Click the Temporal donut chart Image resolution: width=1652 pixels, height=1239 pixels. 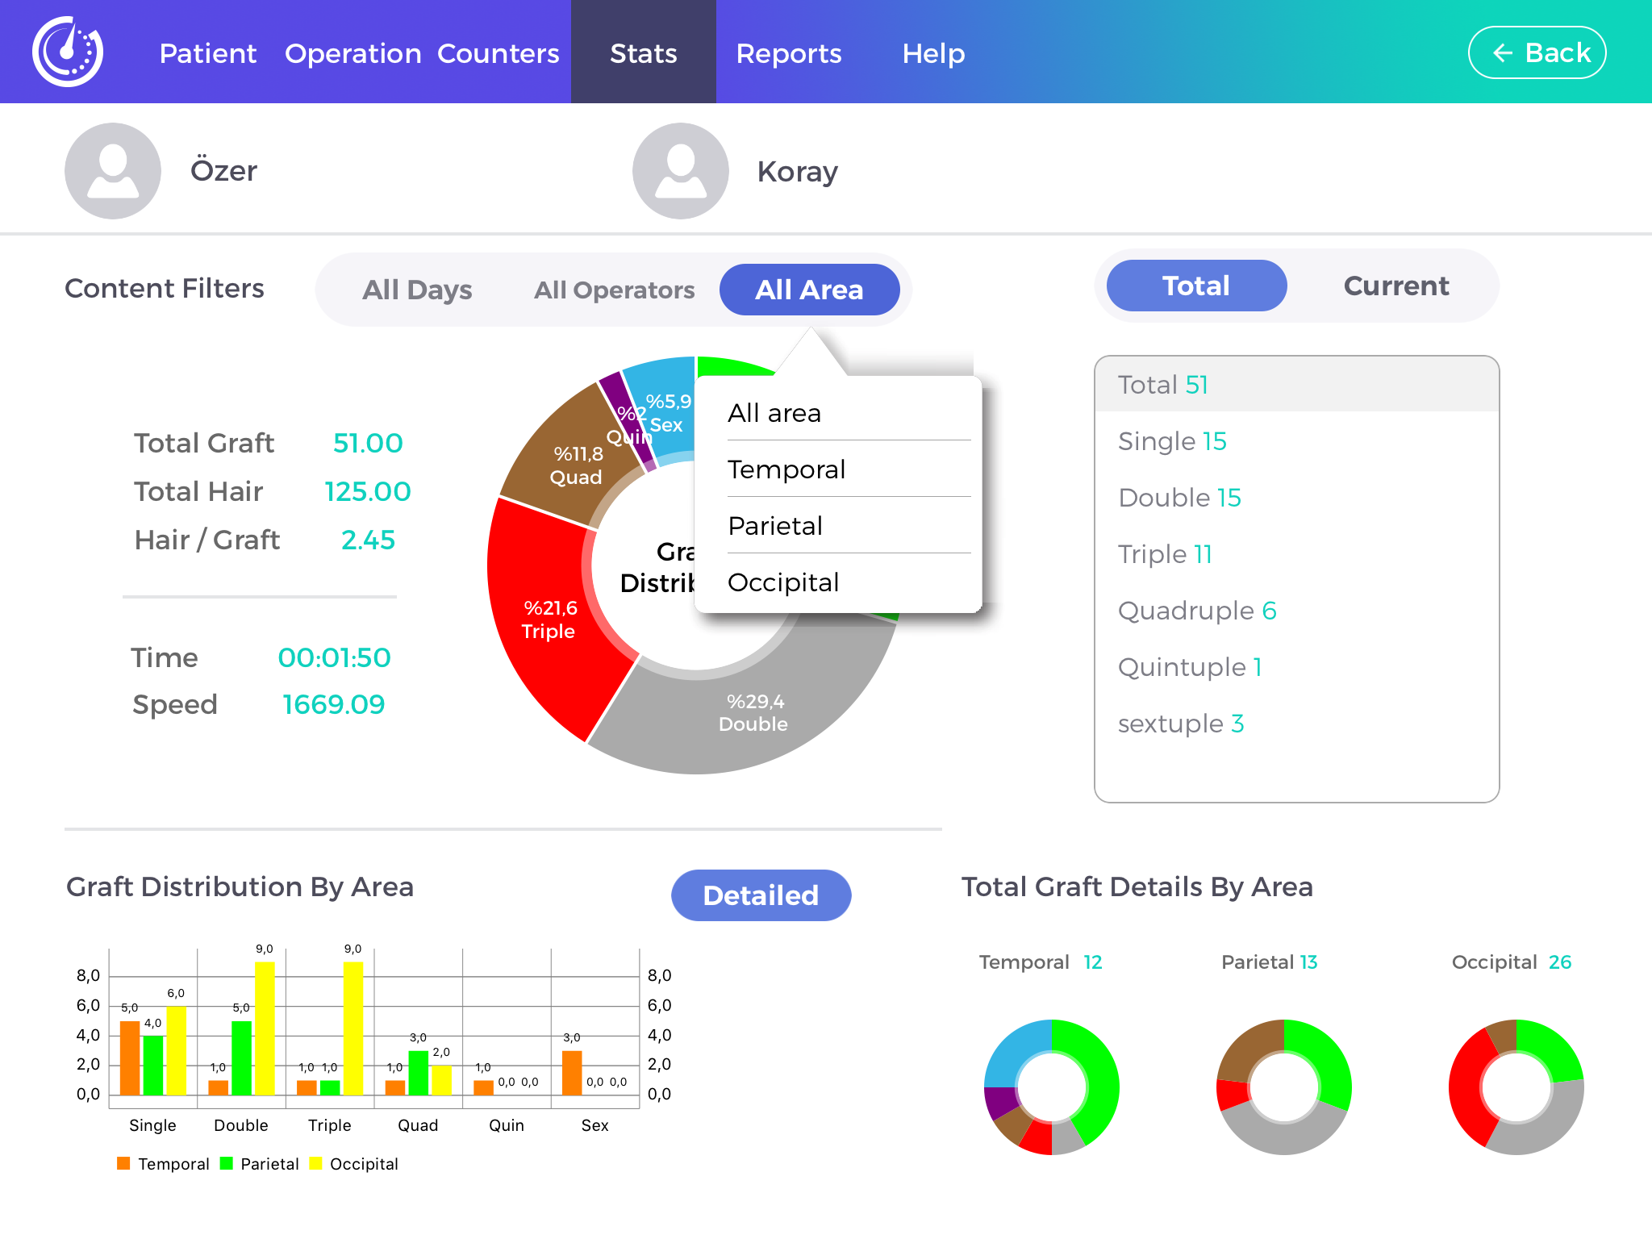tap(1051, 1087)
